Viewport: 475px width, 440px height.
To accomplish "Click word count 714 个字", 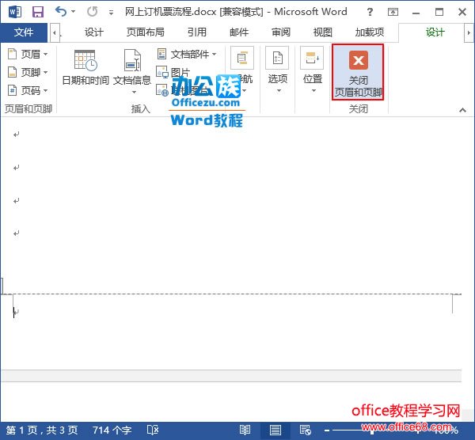I will click(x=112, y=430).
